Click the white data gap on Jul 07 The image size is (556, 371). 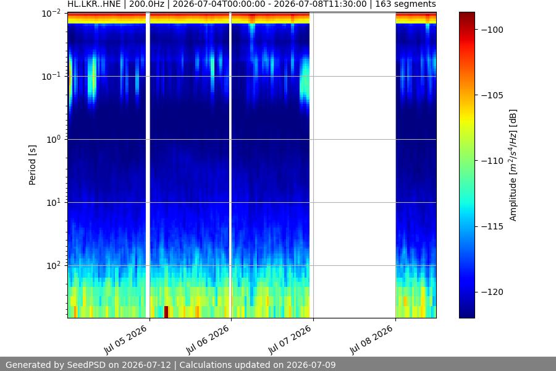(354, 165)
